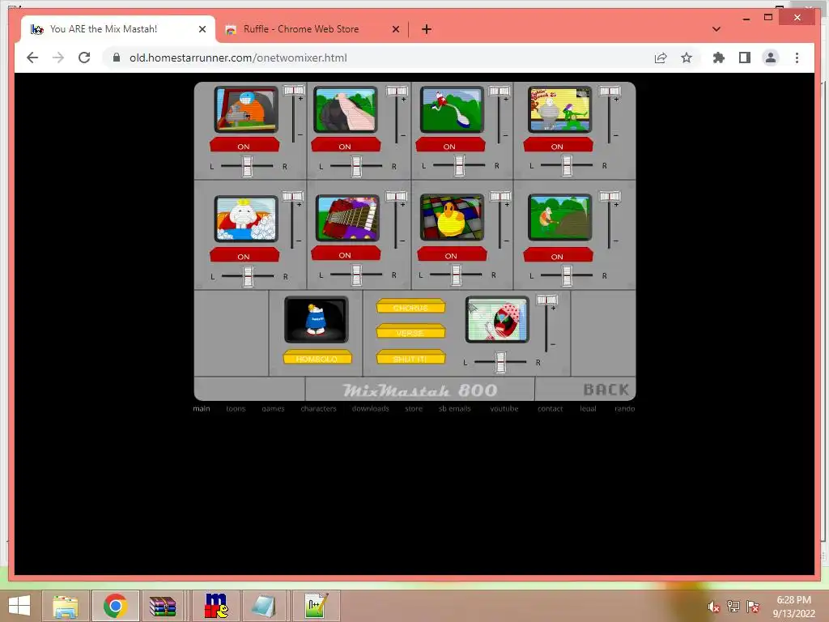The height and width of the screenshot is (622, 829).
Task: Bookmark this page with star icon
Action: click(x=687, y=58)
